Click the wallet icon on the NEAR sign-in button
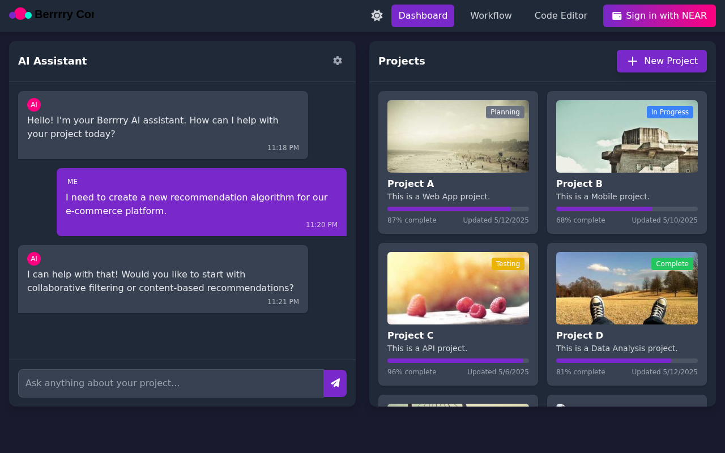Image resolution: width=725 pixels, height=453 pixels. pos(617,15)
